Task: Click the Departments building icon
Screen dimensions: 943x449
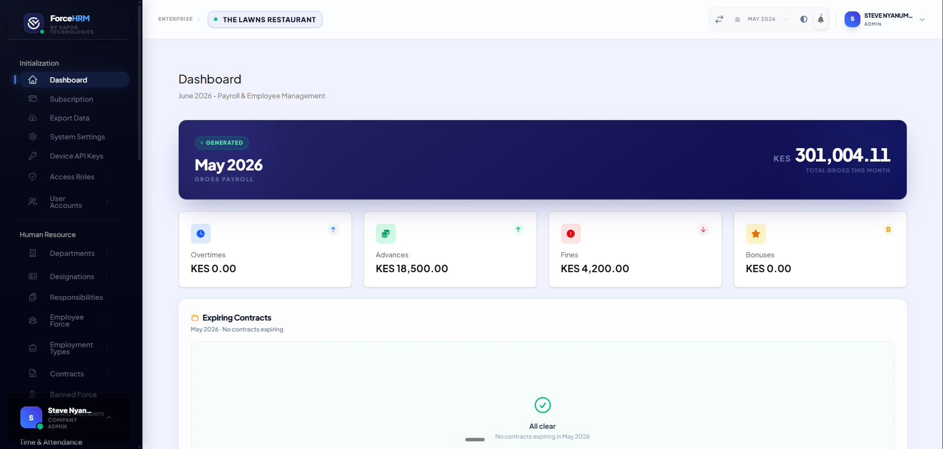Action: pyautogui.click(x=33, y=253)
